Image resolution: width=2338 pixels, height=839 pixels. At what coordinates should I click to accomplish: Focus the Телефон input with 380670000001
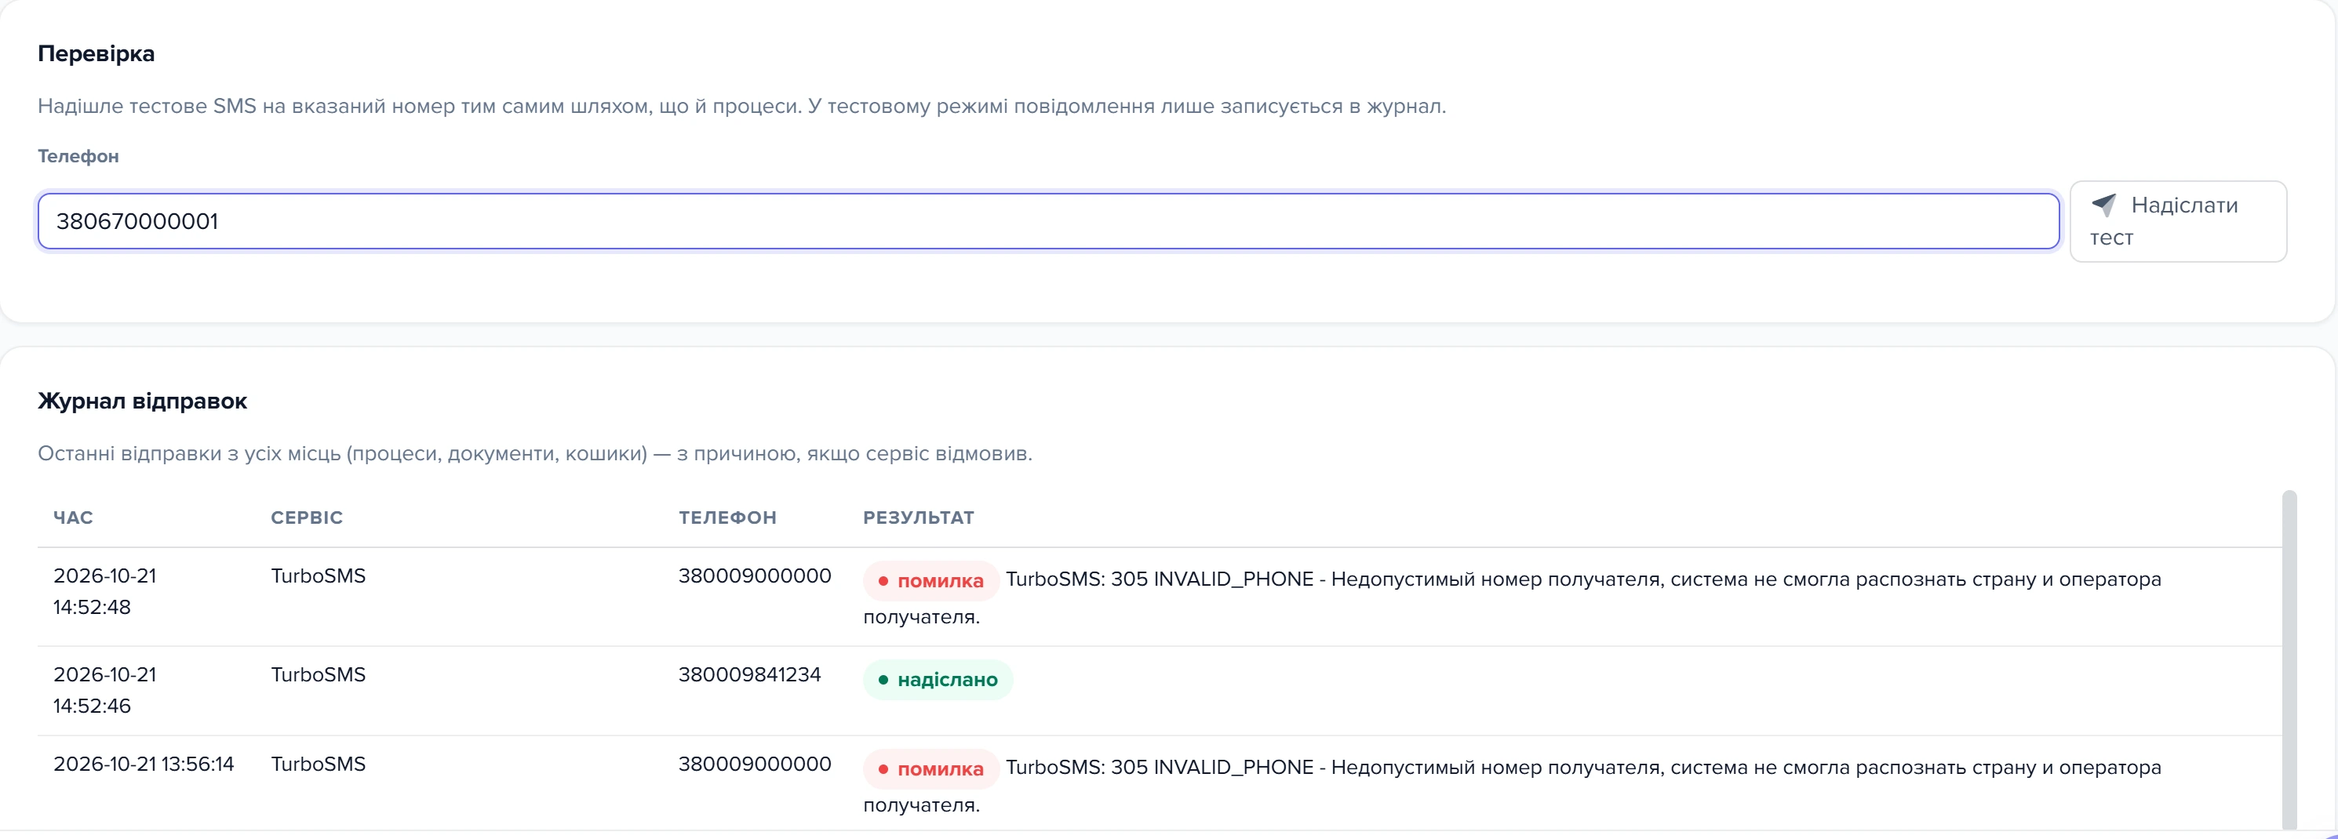(1048, 221)
